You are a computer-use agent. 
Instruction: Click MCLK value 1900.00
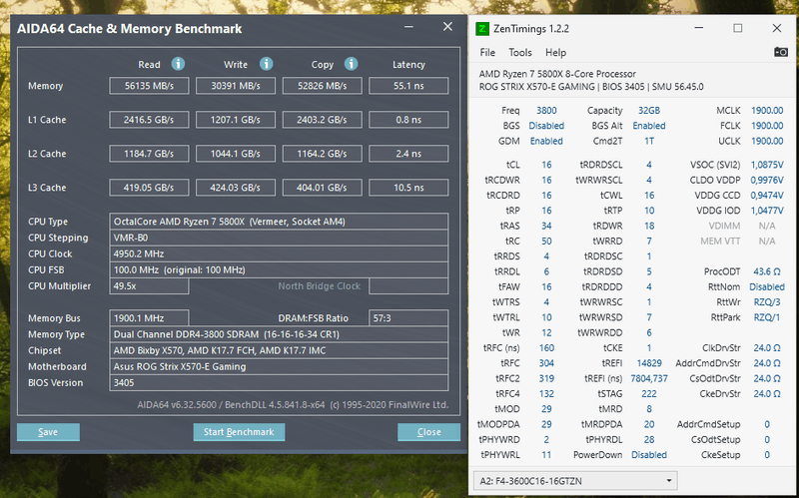767,111
